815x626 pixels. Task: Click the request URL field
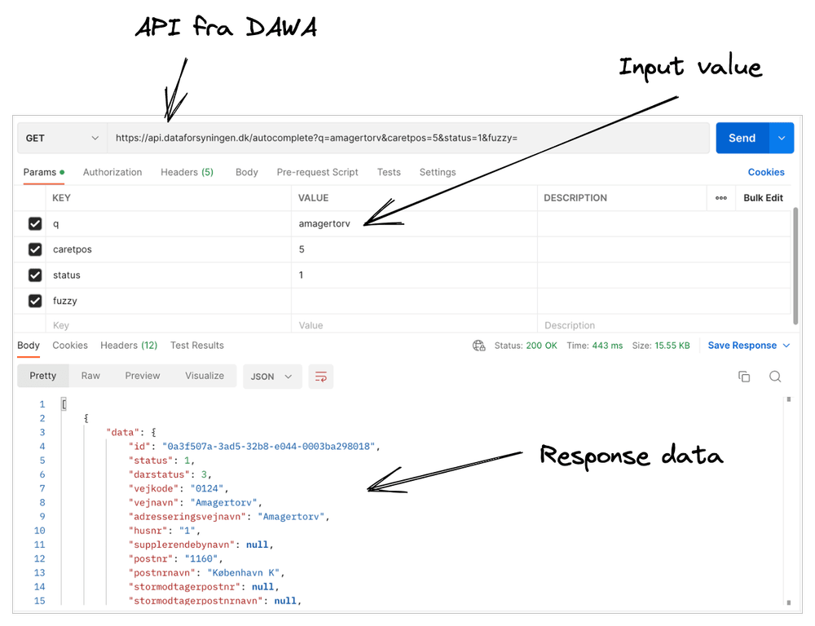click(x=408, y=139)
